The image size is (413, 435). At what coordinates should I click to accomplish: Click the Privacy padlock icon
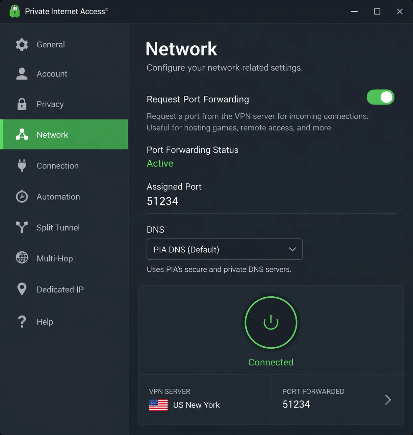click(22, 104)
